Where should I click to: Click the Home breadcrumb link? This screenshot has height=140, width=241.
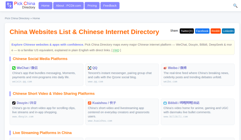(36, 18)
